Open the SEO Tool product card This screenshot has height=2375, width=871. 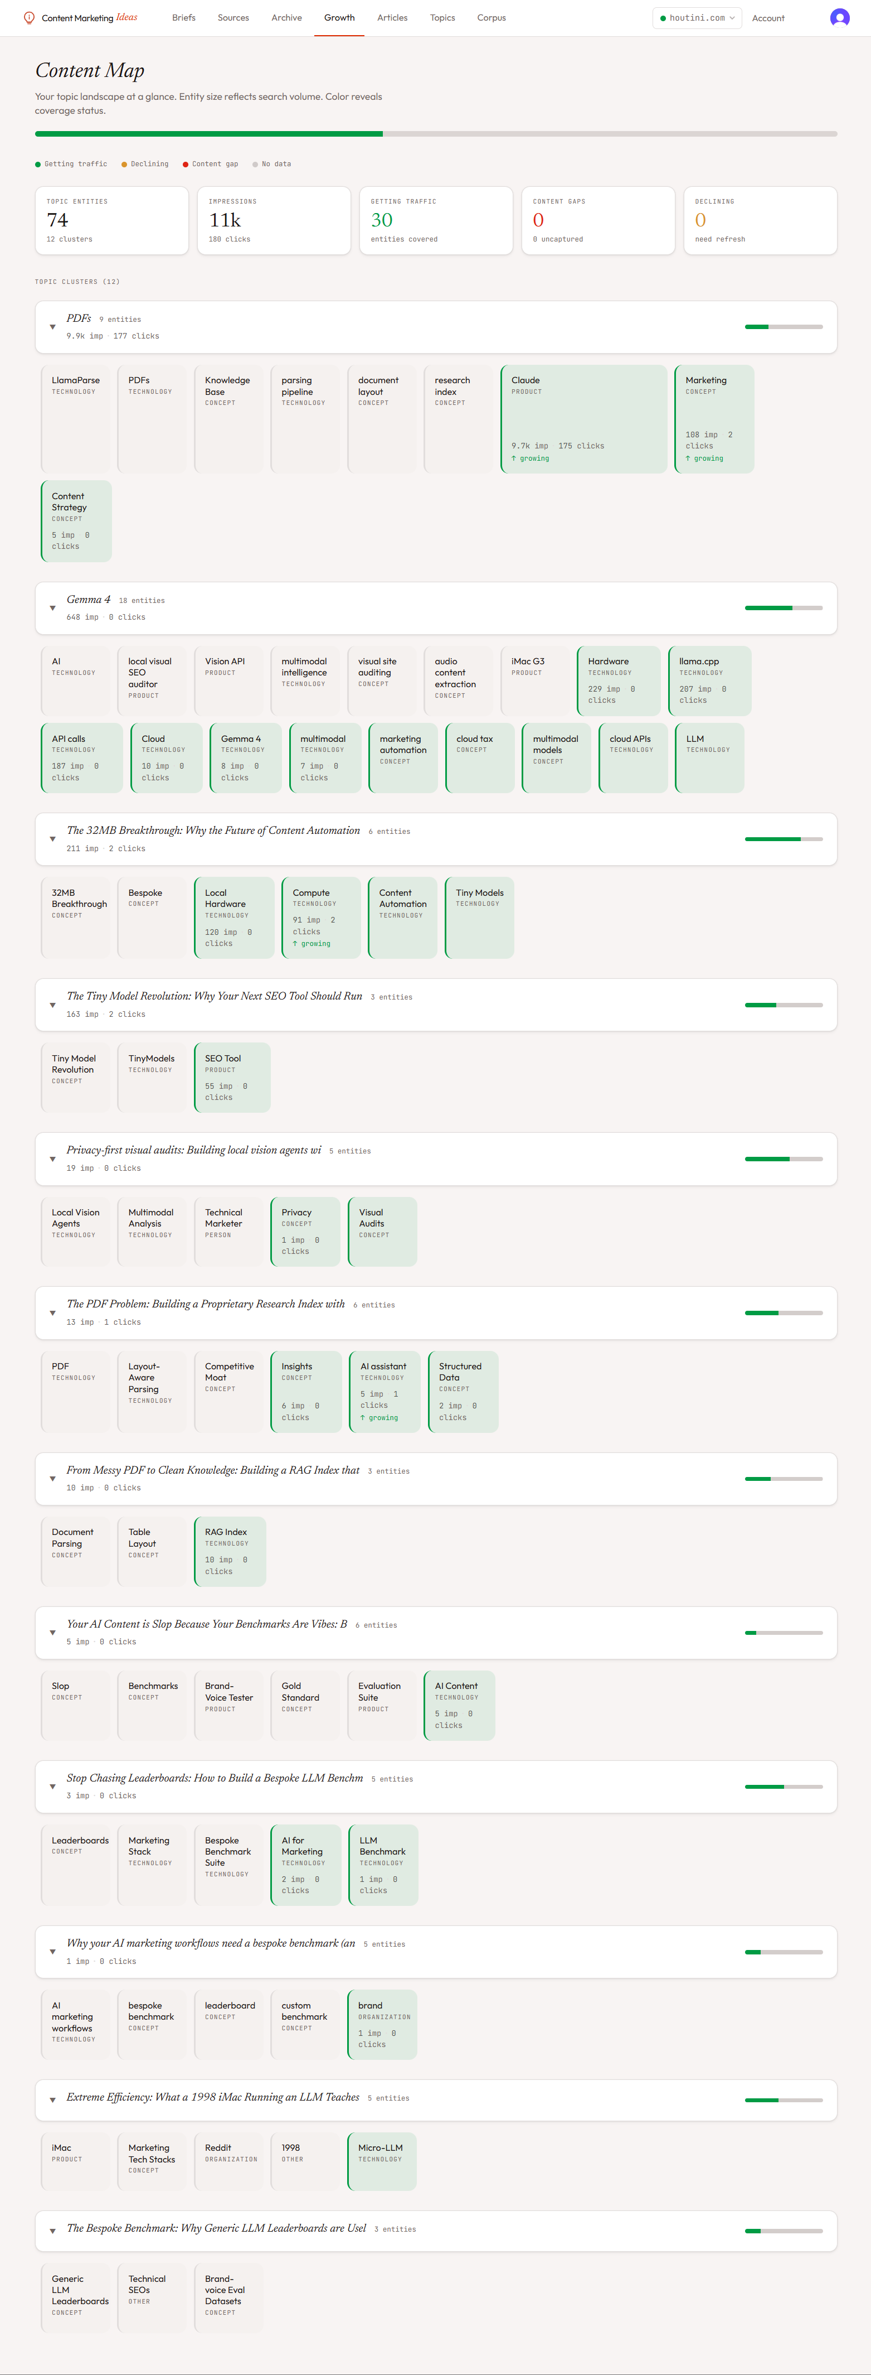232,1078
